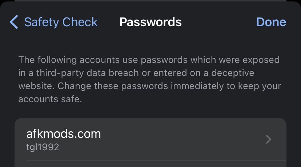
Task: Click the word "website." in the description
Action: (x=36, y=86)
